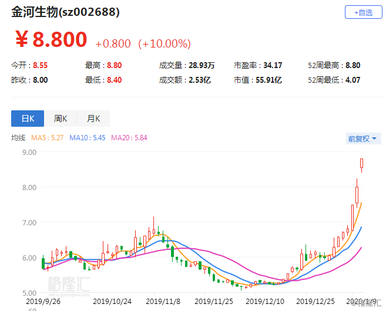
Task: Click the MA20: 5.84 indicator label
Action: tap(129, 138)
